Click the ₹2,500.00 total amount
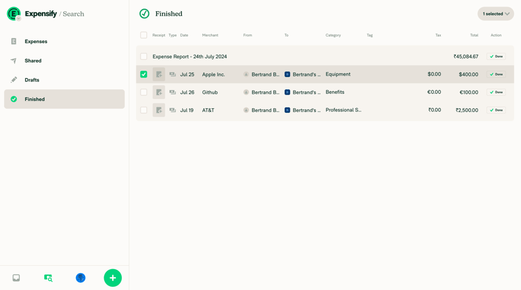The height and width of the screenshot is (290, 521). point(467,110)
